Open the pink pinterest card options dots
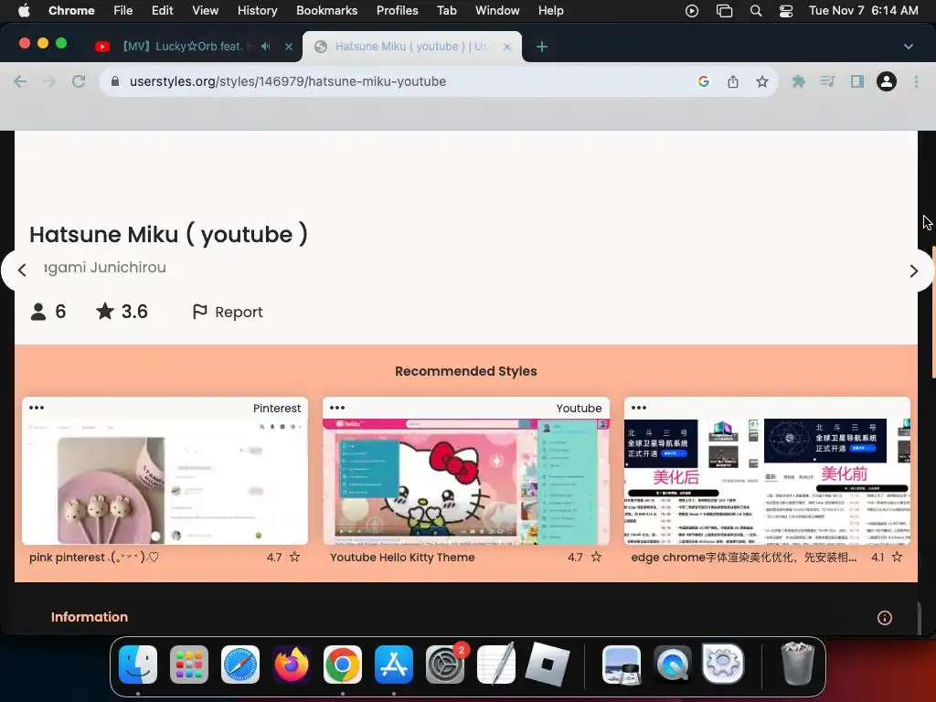 [x=37, y=408]
